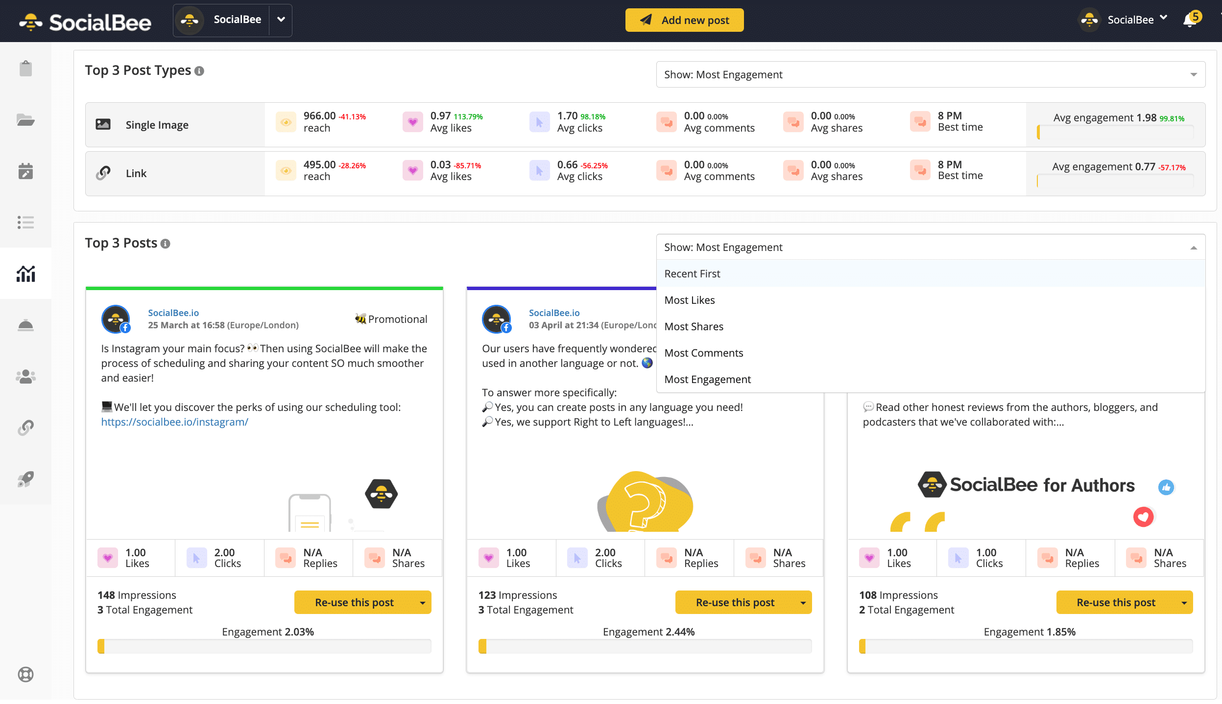This screenshot has width=1222, height=704.
Task: Open the lifebuoy help icon in sidebar
Action: (x=25, y=675)
